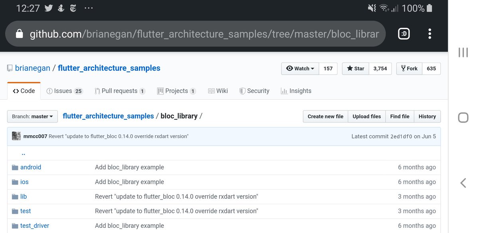Open lib row Revert commit message
Screen dimensions: 479x233
coord(176,197)
